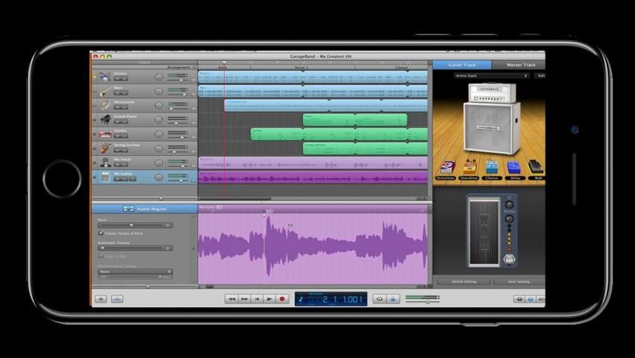Select the String Section track icon
The height and width of the screenshot is (358, 635).
tap(106, 148)
